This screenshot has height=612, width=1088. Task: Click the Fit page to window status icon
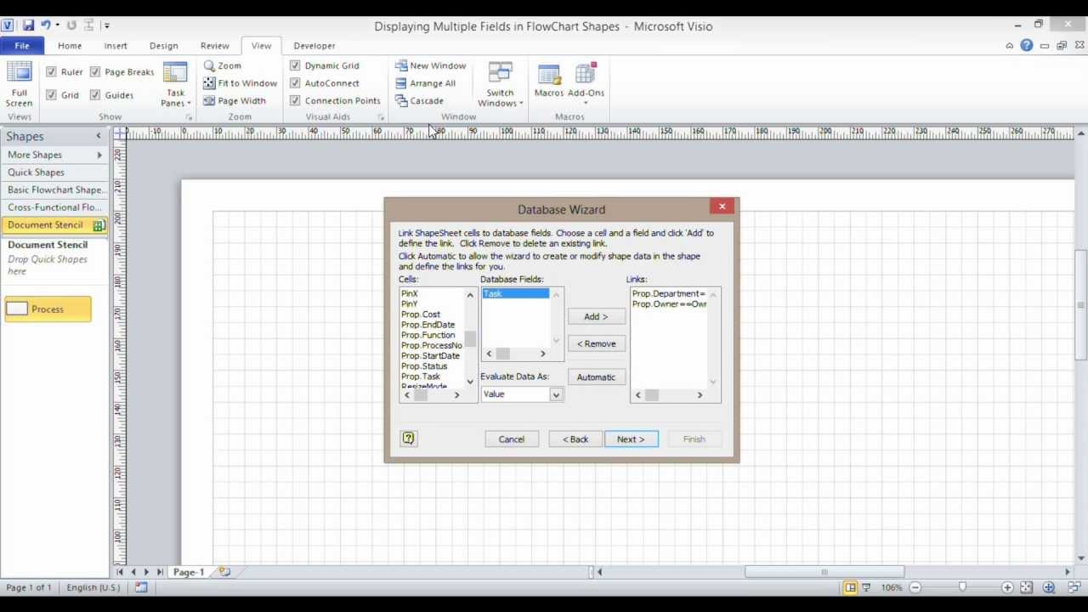pyautogui.click(x=1027, y=587)
